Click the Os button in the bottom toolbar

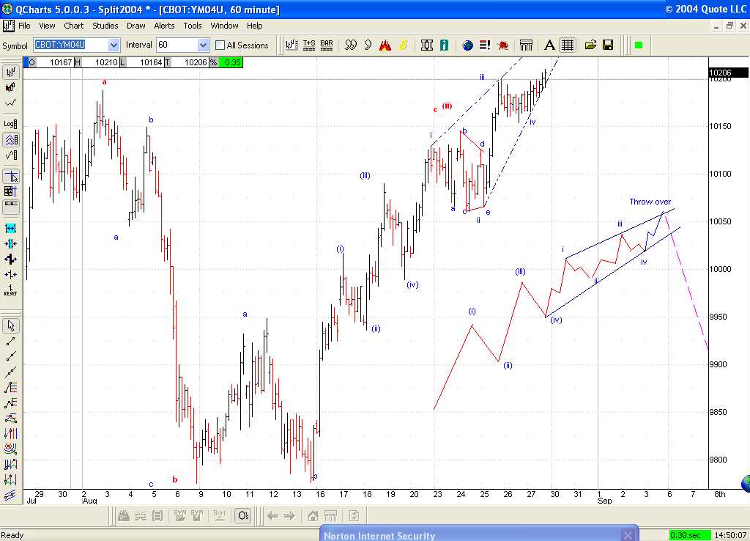coord(243,515)
